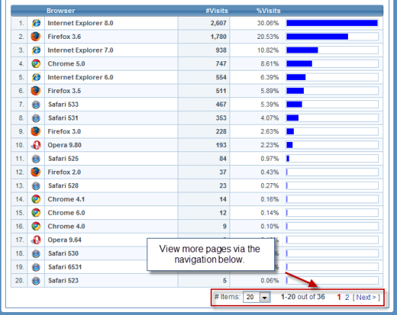Select the 'Chrome 6.0' browser name

[x=66, y=213]
